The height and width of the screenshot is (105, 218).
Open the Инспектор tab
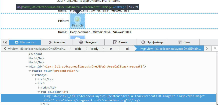pos(25,42)
